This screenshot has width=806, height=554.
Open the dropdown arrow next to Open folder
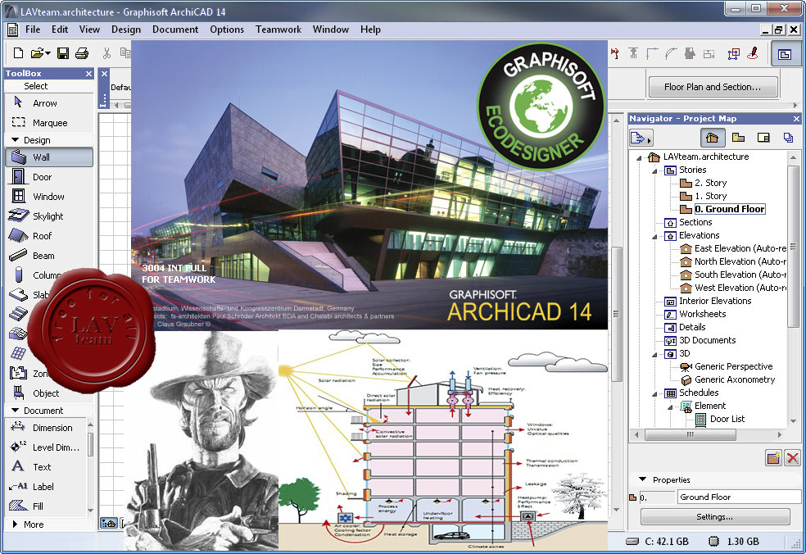pyautogui.click(x=48, y=53)
